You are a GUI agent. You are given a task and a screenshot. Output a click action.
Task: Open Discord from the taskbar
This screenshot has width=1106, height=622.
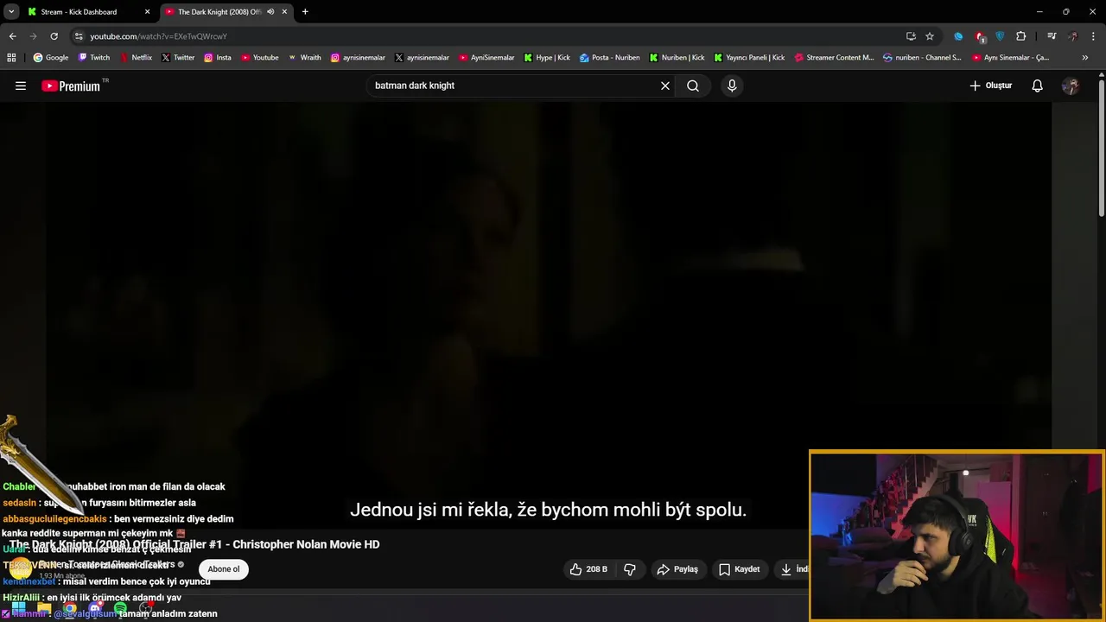[95, 609]
